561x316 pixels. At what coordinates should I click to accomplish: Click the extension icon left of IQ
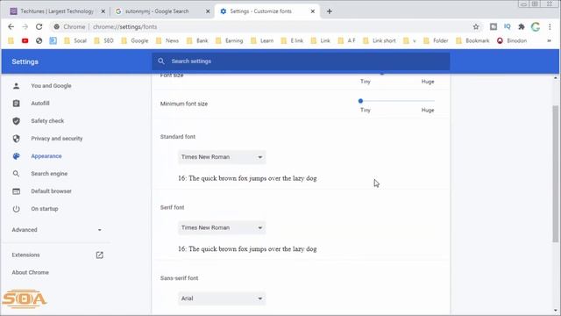[x=494, y=27]
